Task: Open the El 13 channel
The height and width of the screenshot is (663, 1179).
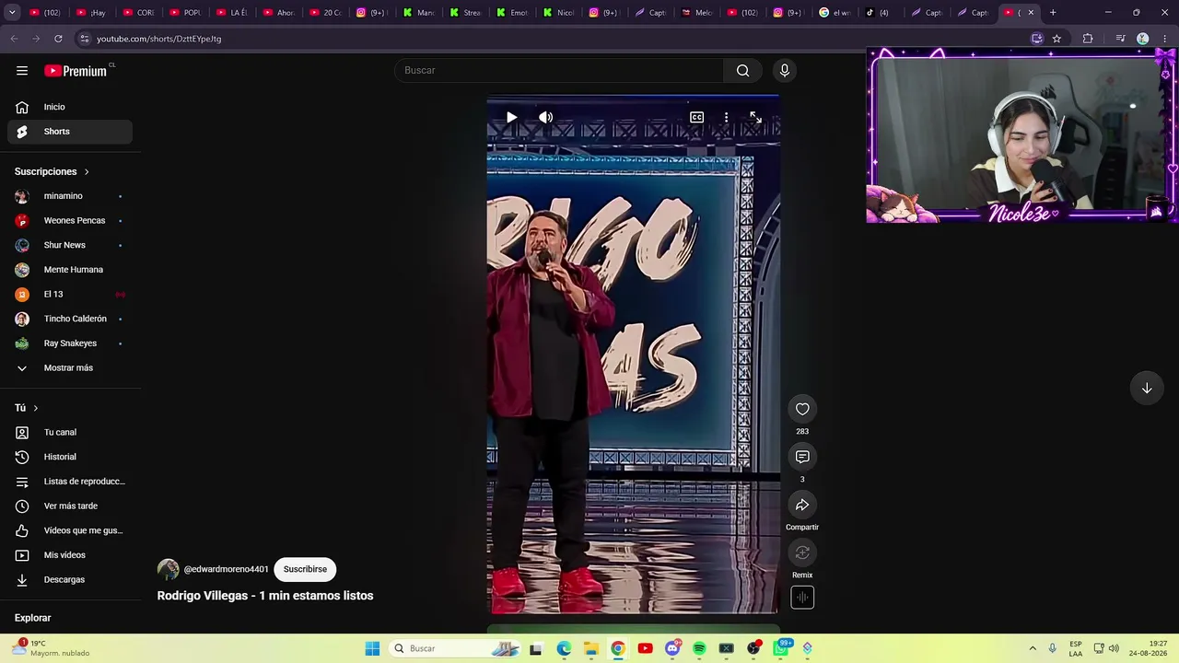Action: click(70, 295)
